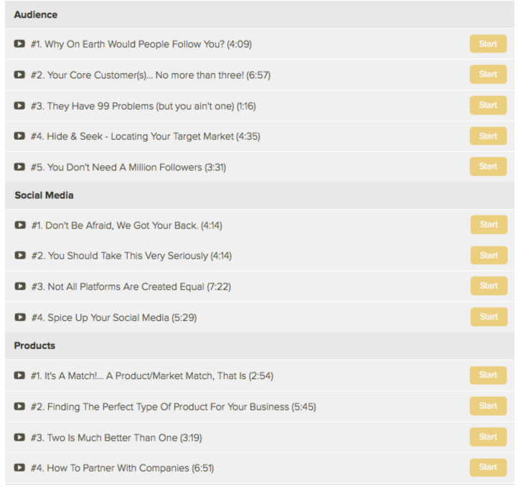Screen dimensions: 521x490
Task: Click video icon next to It's A Match lesson
Action: 19,375
